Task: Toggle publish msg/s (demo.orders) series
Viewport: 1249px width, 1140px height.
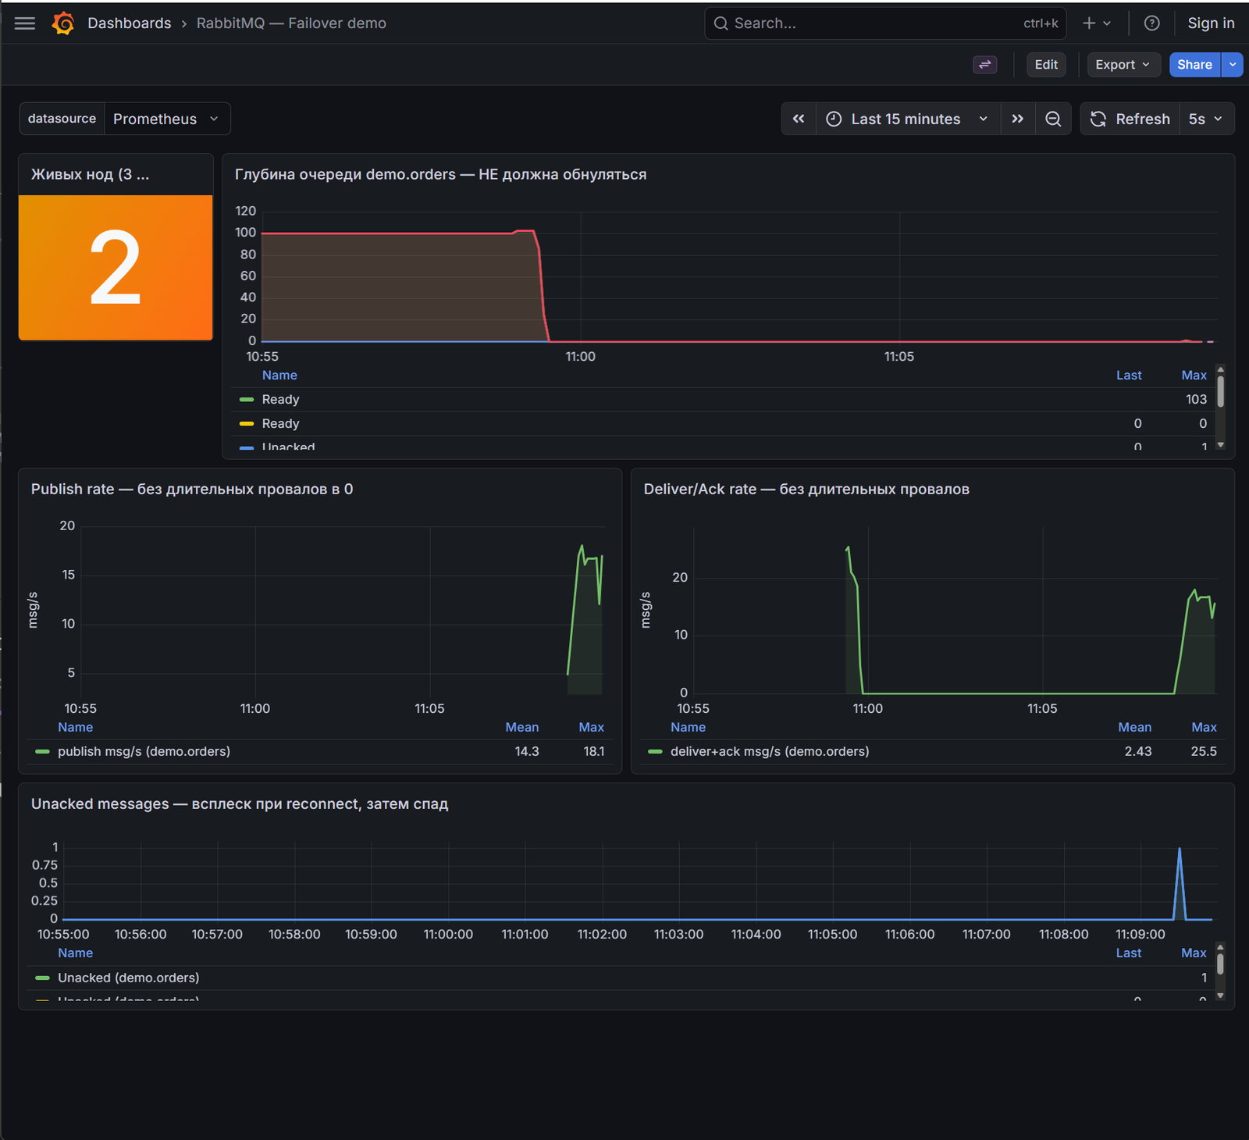Action: tap(144, 751)
